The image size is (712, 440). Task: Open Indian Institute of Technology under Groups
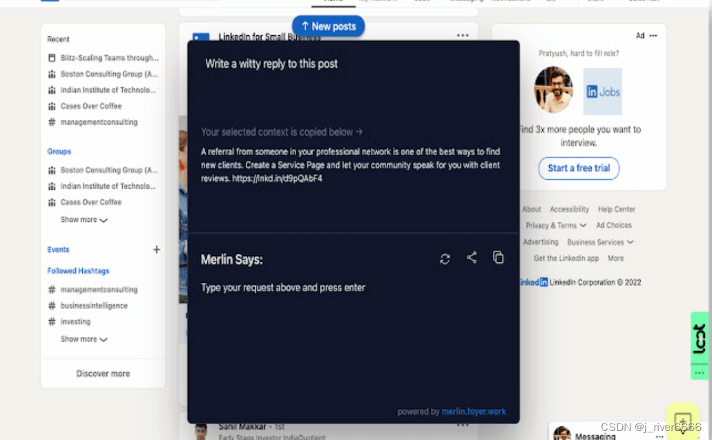click(102, 186)
